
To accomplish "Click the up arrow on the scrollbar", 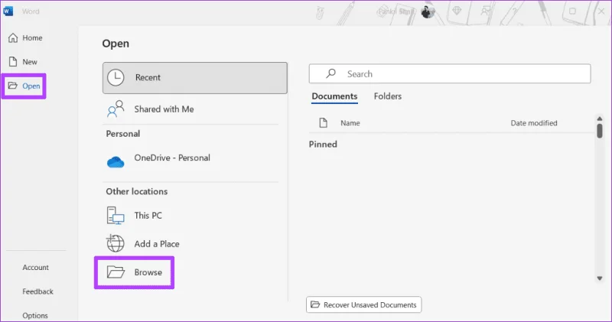I will pyautogui.click(x=600, y=119).
